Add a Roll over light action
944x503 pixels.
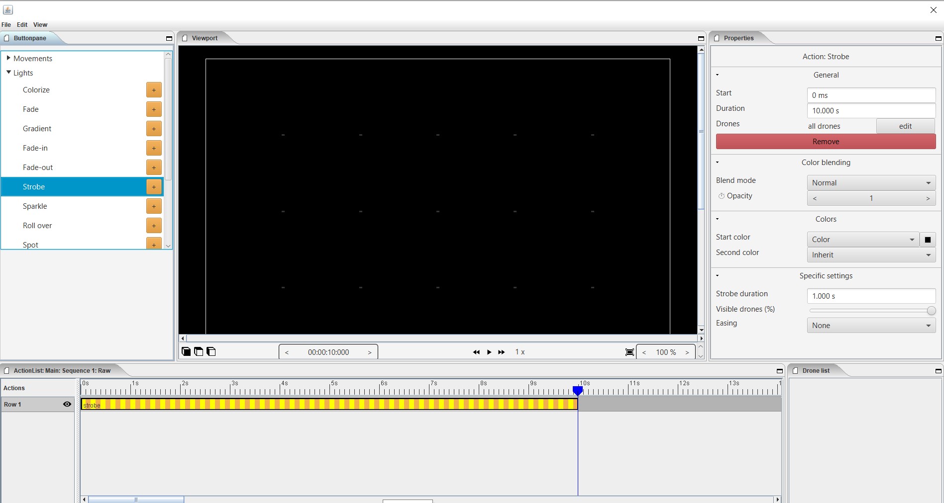click(154, 226)
